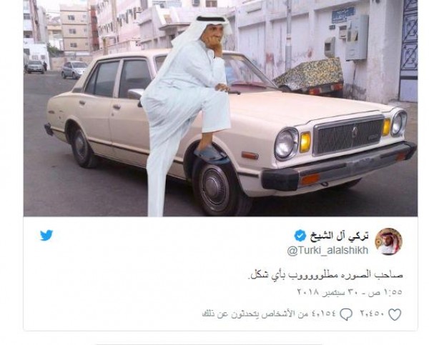Open the tweet author's profile picture
Image resolution: width=429 pixels, height=345 pixels.
(388, 241)
